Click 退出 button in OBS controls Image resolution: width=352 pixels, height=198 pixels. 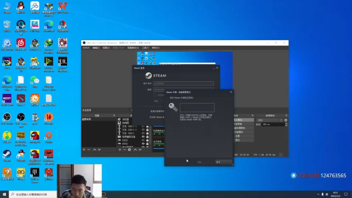[244, 140]
